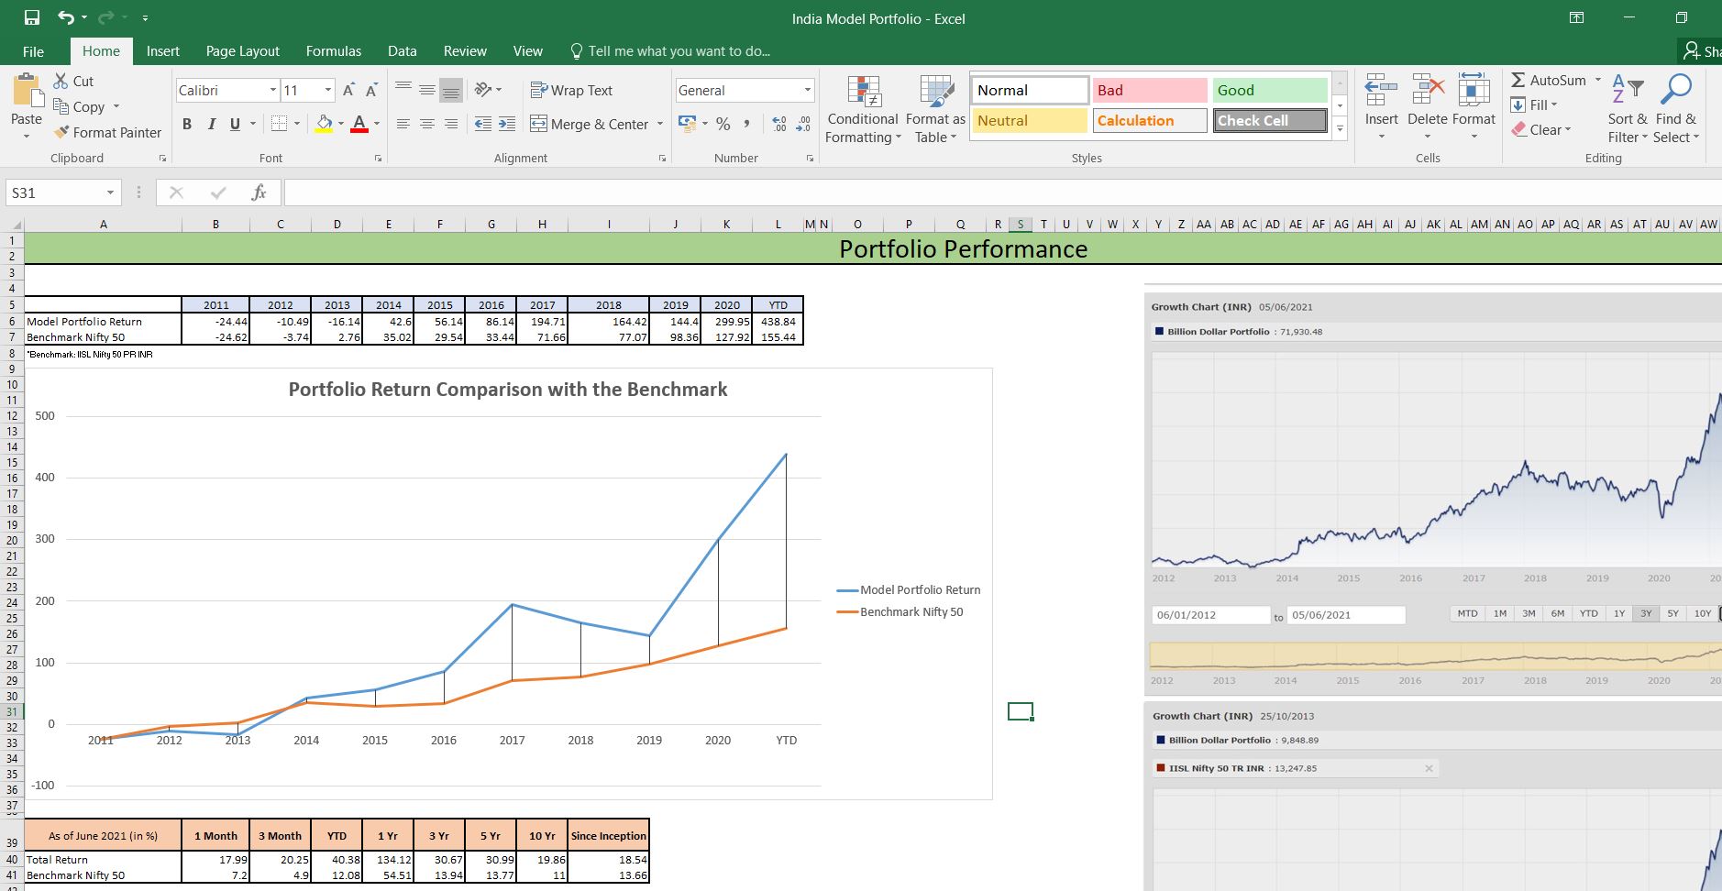Apply the Calculation cell style
Viewport: 1722px width, 891px height.
pyautogui.click(x=1149, y=120)
